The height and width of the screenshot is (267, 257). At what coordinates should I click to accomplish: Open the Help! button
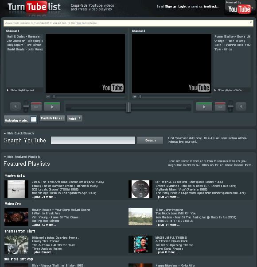pyautogui.click(x=74, y=118)
